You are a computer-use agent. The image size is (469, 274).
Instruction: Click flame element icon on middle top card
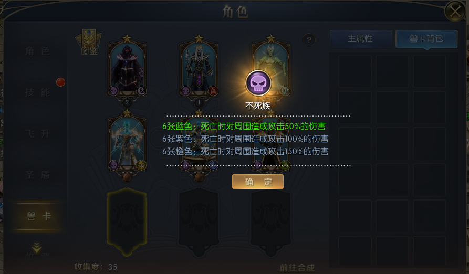[x=213, y=90]
